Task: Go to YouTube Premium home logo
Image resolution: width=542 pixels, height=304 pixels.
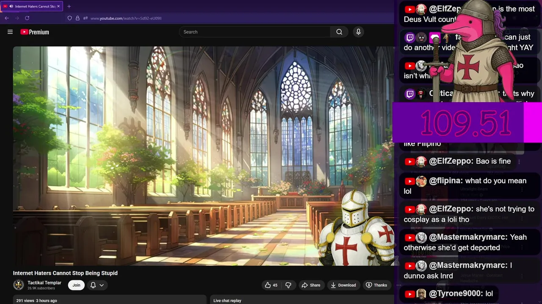Action: [x=34, y=32]
